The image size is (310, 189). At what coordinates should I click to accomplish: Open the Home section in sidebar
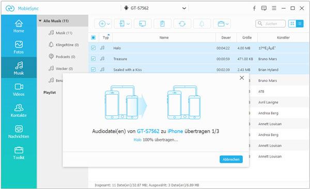[x=19, y=26]
